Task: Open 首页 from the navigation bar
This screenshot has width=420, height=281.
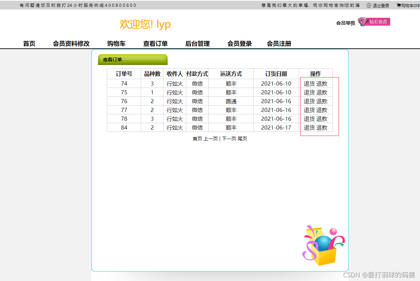Action: point(29,44)
